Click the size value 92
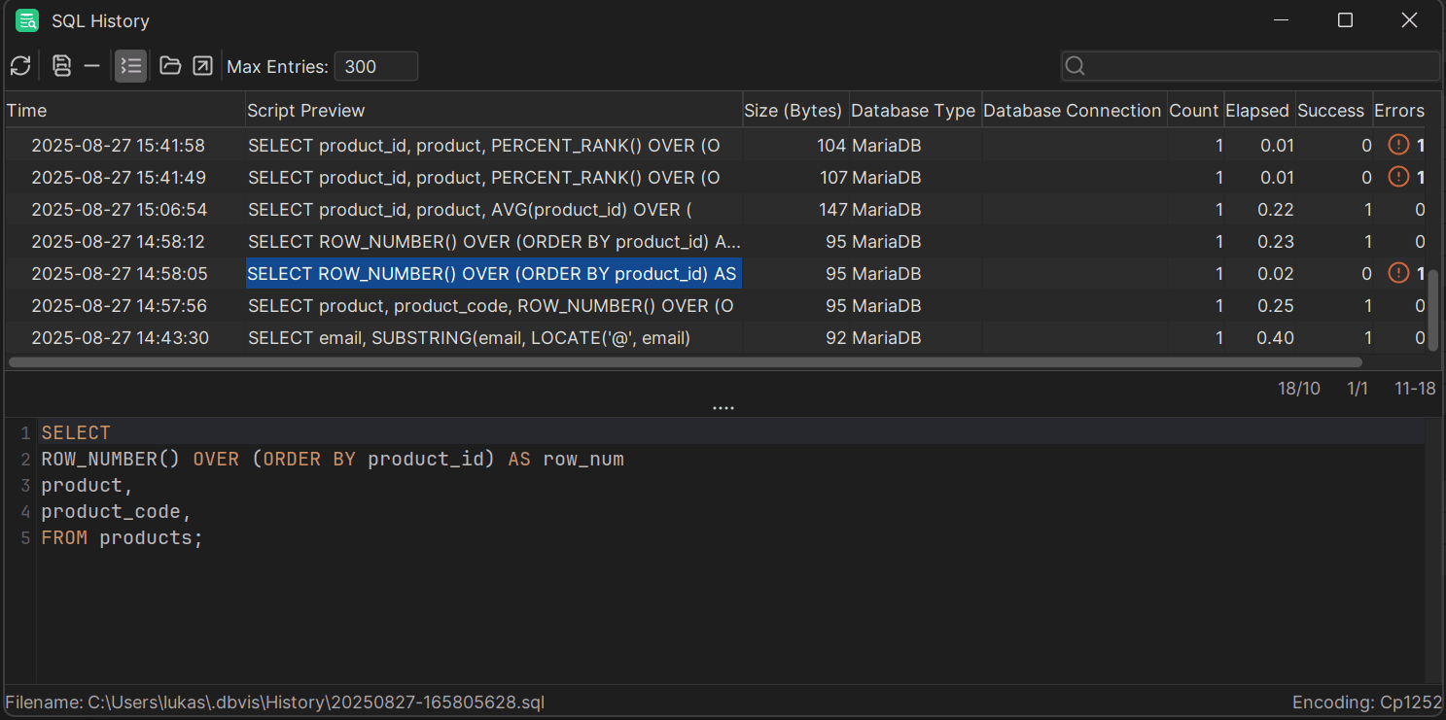The image size is (1446, 720). coord(836,338)
